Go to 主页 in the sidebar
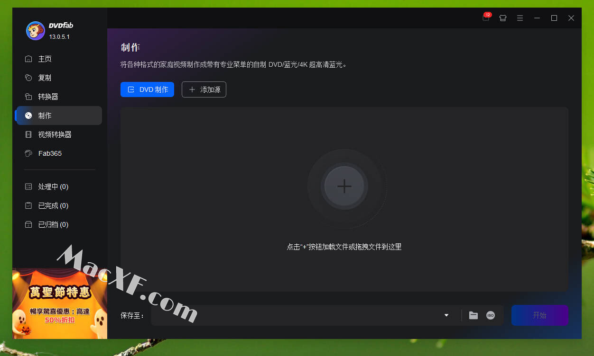Screen dimensions: 594x356 pyautogui.click(x=45, y=59)
